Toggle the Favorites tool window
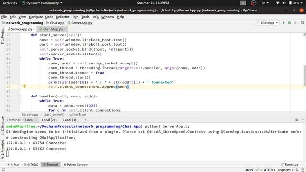This screenshot has height=172, width=306. click(x=2, y=150)
